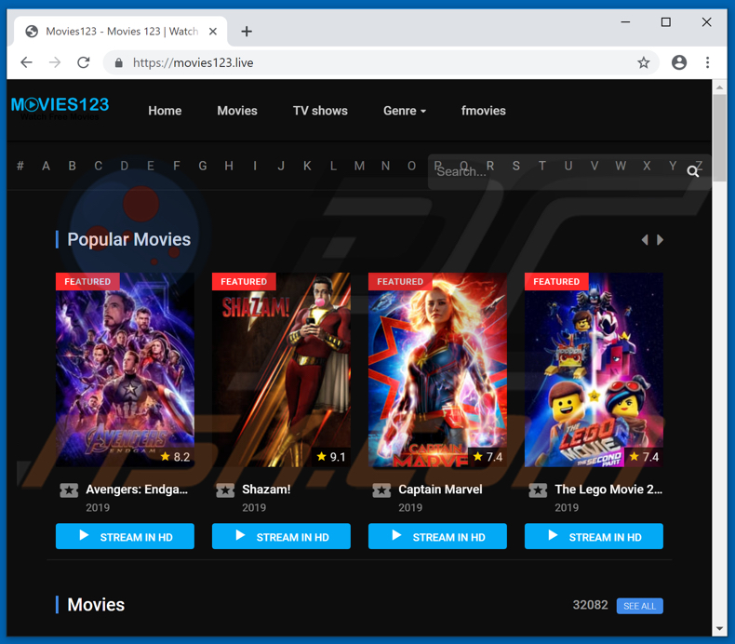The height and width of the screenshot is (644, 735).
Task: Filter titles by letter M
Action: click(x=359, y=166)
